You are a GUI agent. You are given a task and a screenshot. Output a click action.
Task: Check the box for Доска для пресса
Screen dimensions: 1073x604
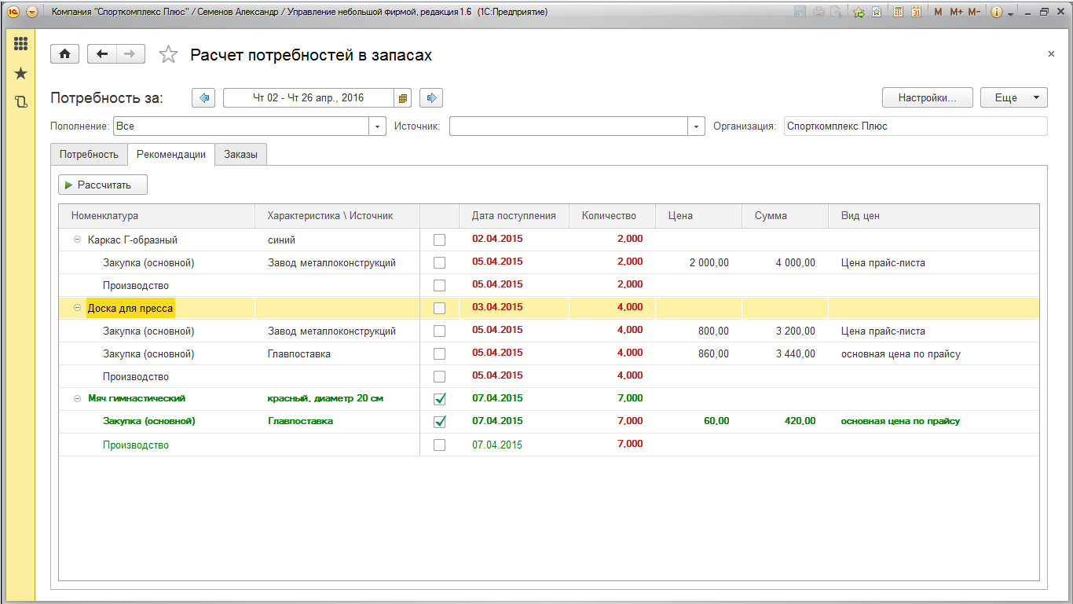point(440,308)
